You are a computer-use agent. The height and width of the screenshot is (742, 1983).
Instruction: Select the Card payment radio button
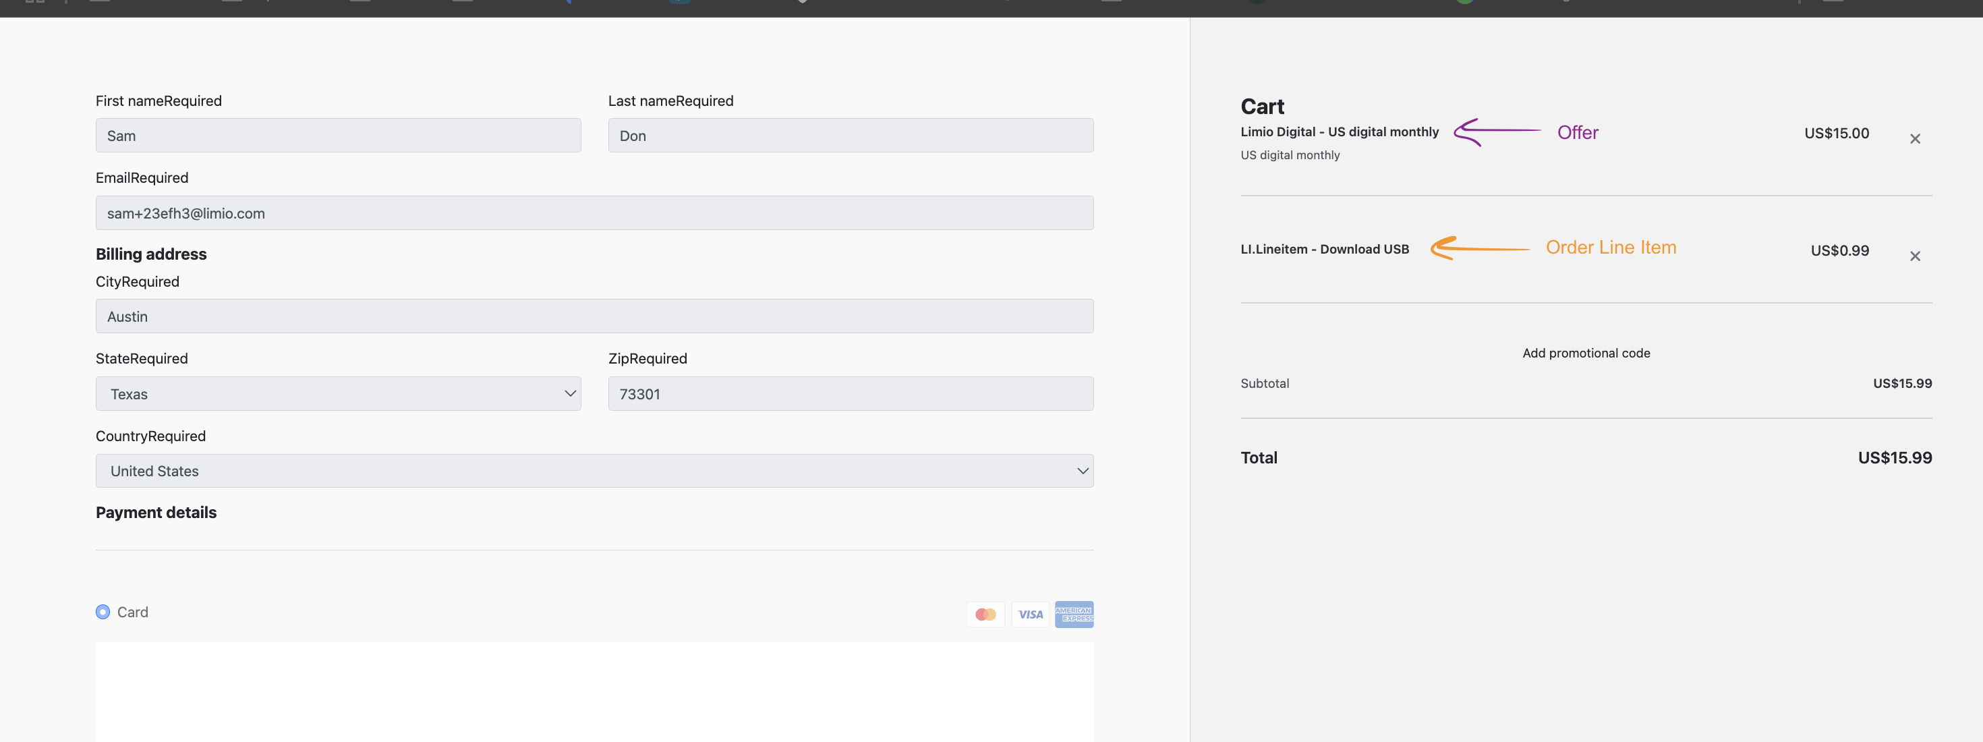tap(103, 612)
